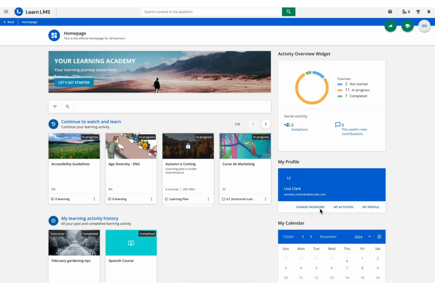Image resolution: width=435 pixels, height=290 pixels.
Task: Export calendar using the icon in calendar header
Action: pos(379,237)
